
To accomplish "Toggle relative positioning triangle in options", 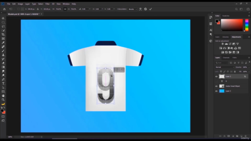I will pyautogui.click(x=38, y=9).
